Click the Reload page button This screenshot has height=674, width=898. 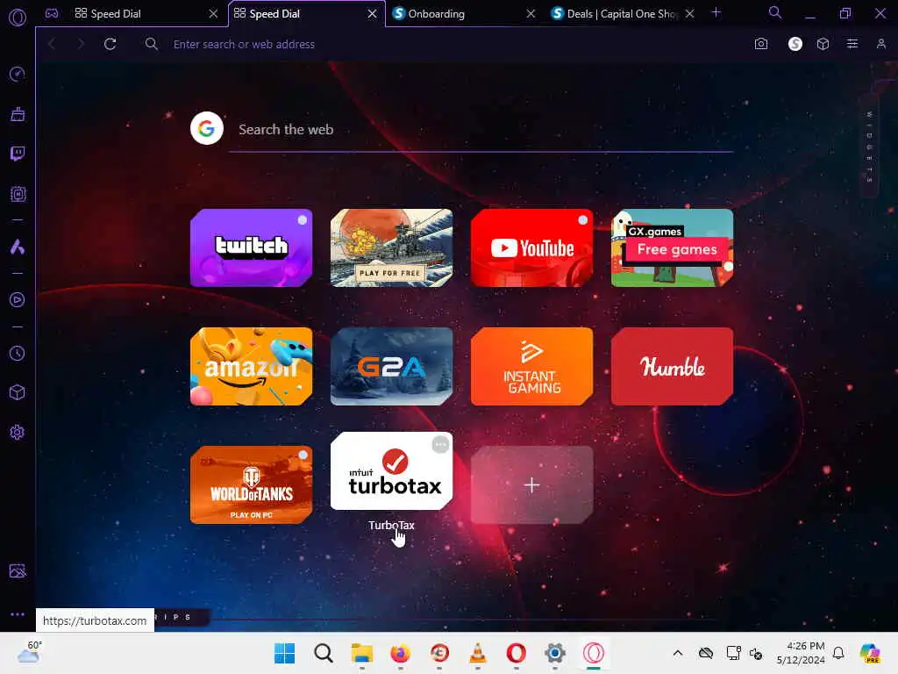coord(110,44)
